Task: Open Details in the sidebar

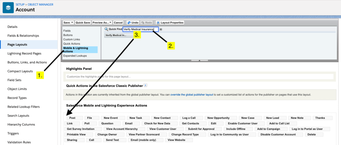Action: coord(12,27)
